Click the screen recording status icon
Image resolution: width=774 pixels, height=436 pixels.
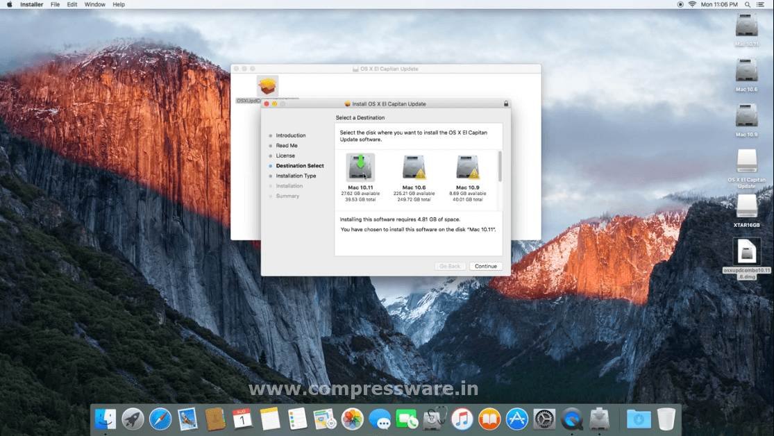tap(680, 4)
